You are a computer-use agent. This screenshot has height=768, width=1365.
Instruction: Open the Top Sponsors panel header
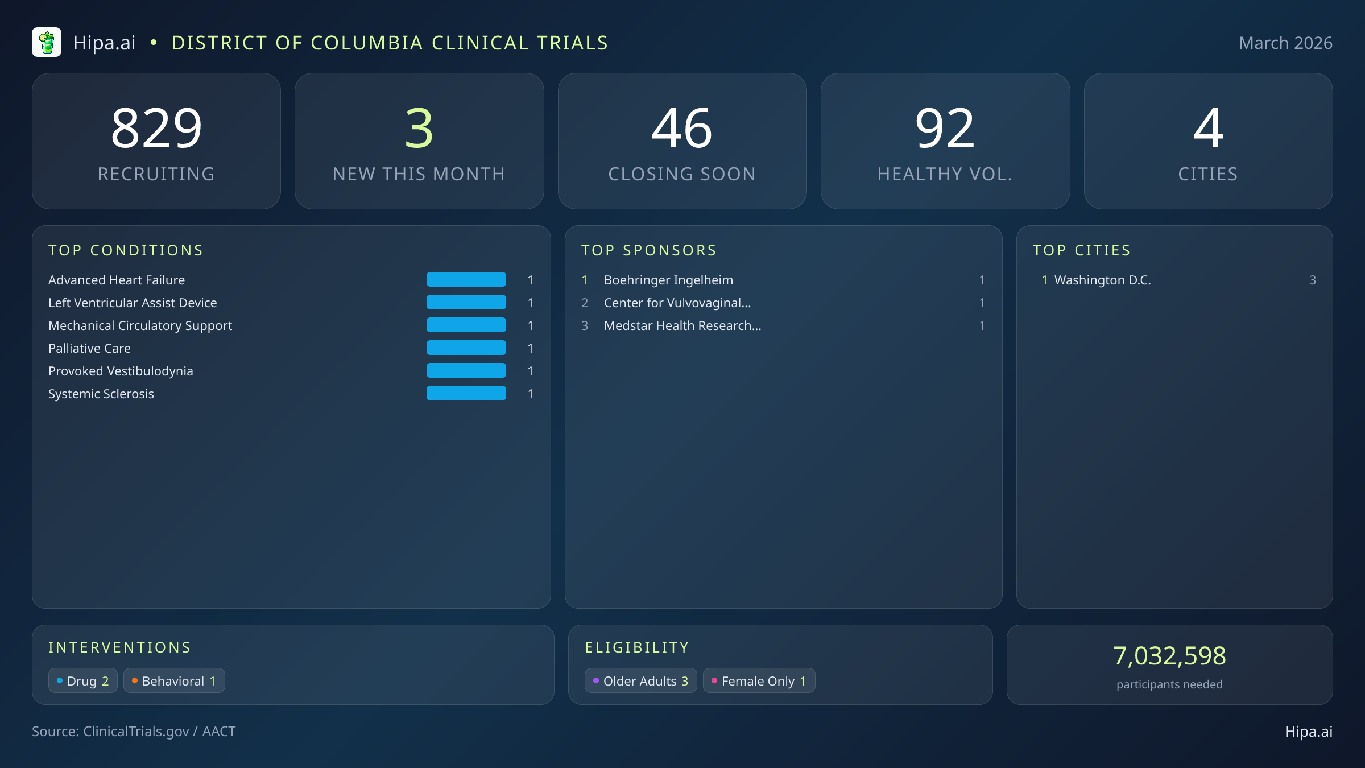click(x=648, y=250)
